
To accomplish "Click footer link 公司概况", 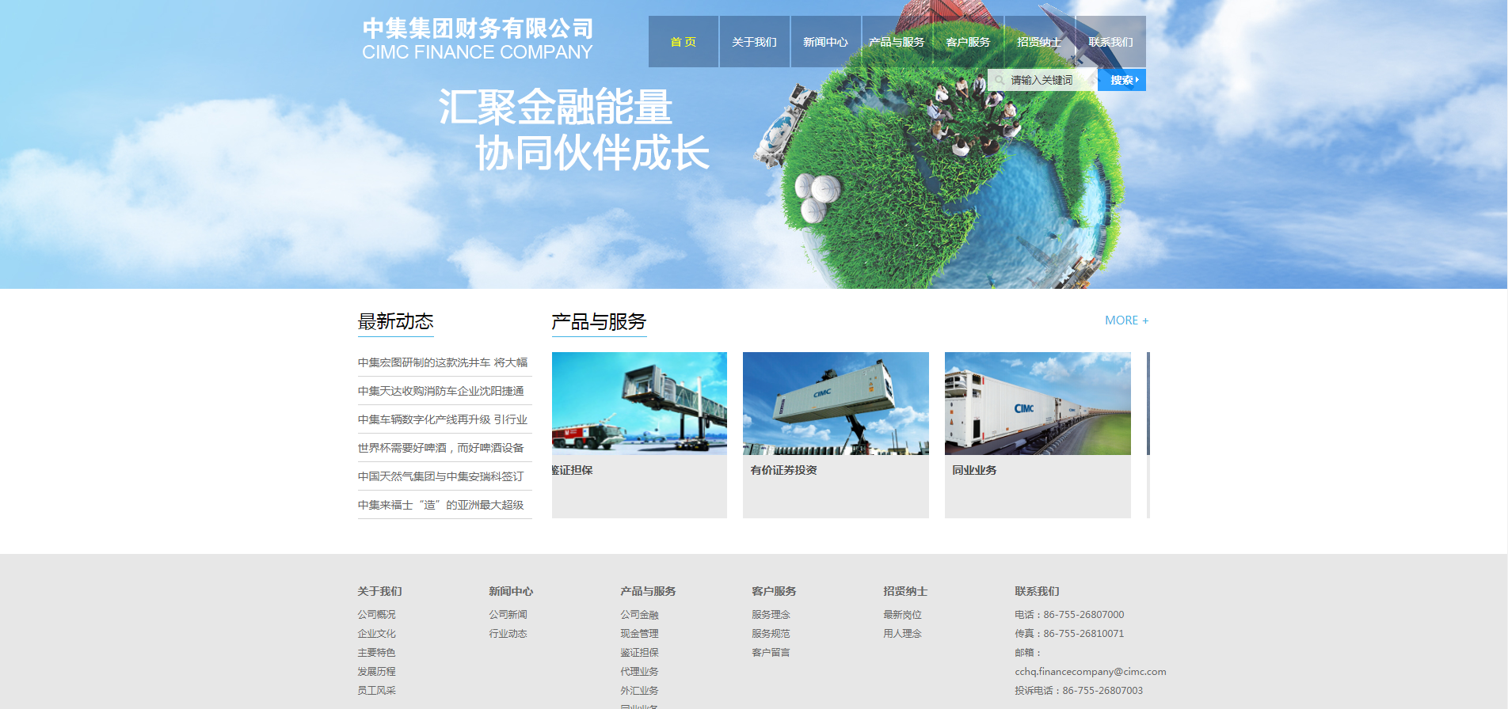I will [376, 615].
